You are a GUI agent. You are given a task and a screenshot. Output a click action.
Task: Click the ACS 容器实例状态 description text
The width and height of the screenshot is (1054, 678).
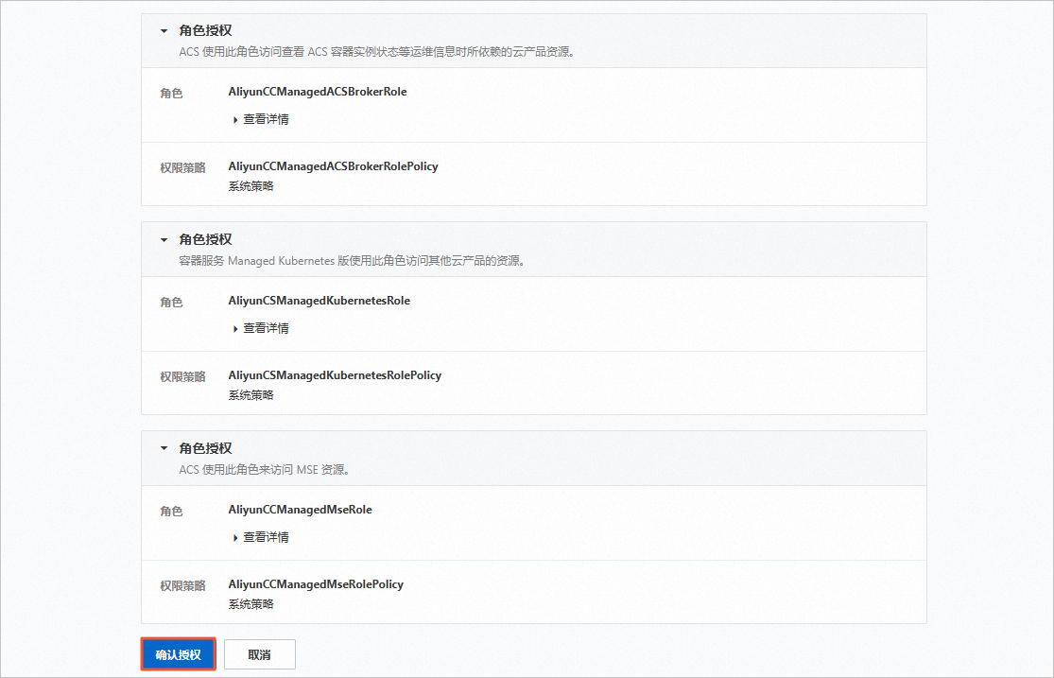pyautogui.click(x=377, y=52)
